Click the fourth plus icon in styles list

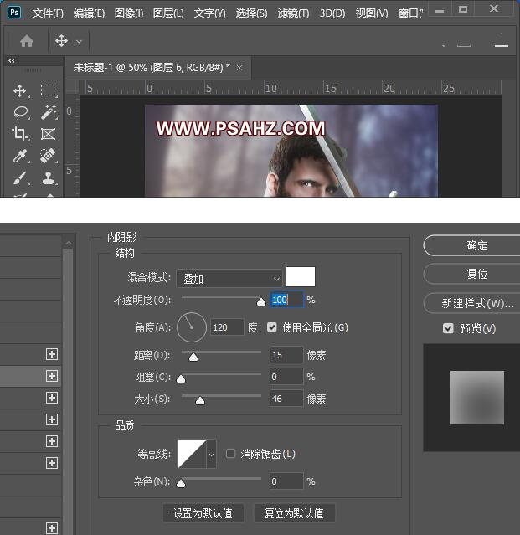coord(52,419)
